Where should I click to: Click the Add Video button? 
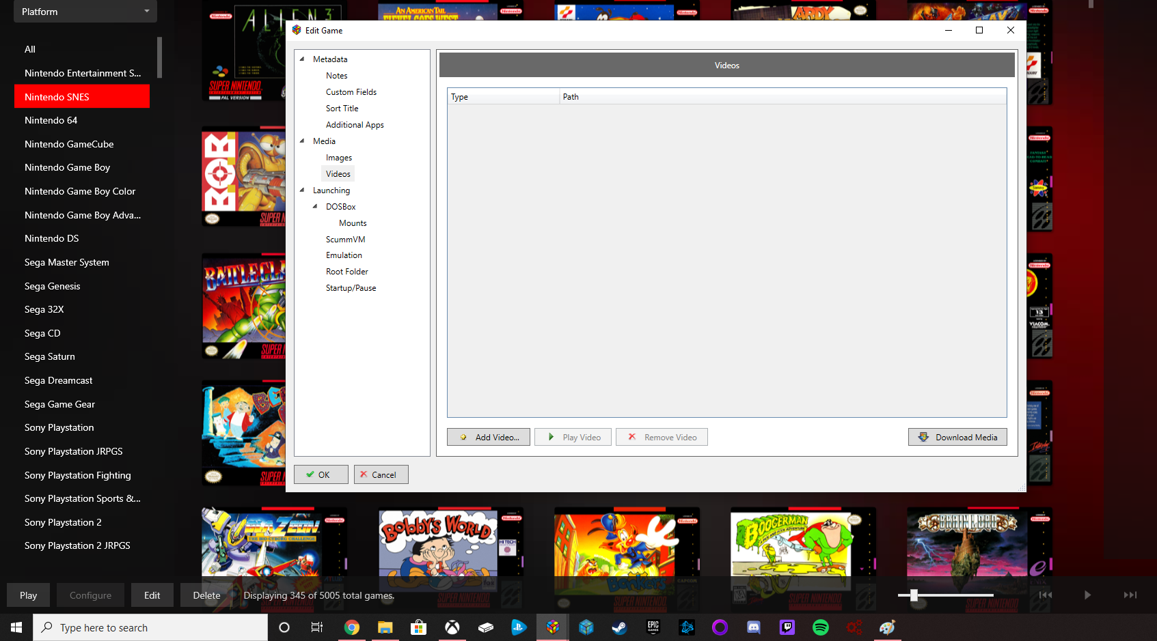click(489, 437)
